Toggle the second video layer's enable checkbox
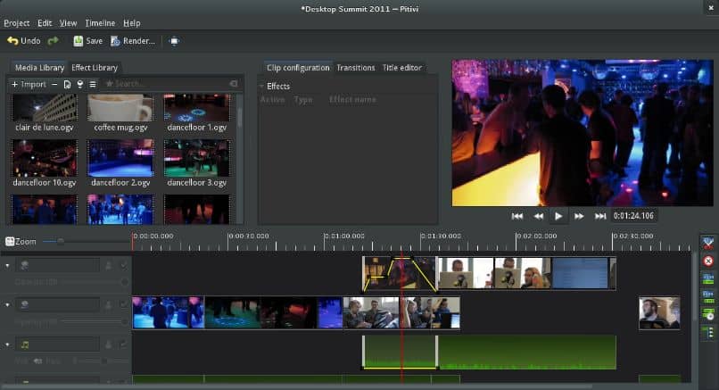 [123, 304]
